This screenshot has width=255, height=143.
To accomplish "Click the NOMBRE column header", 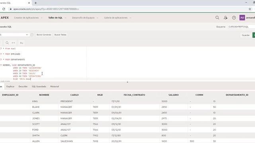I will 44,95.
